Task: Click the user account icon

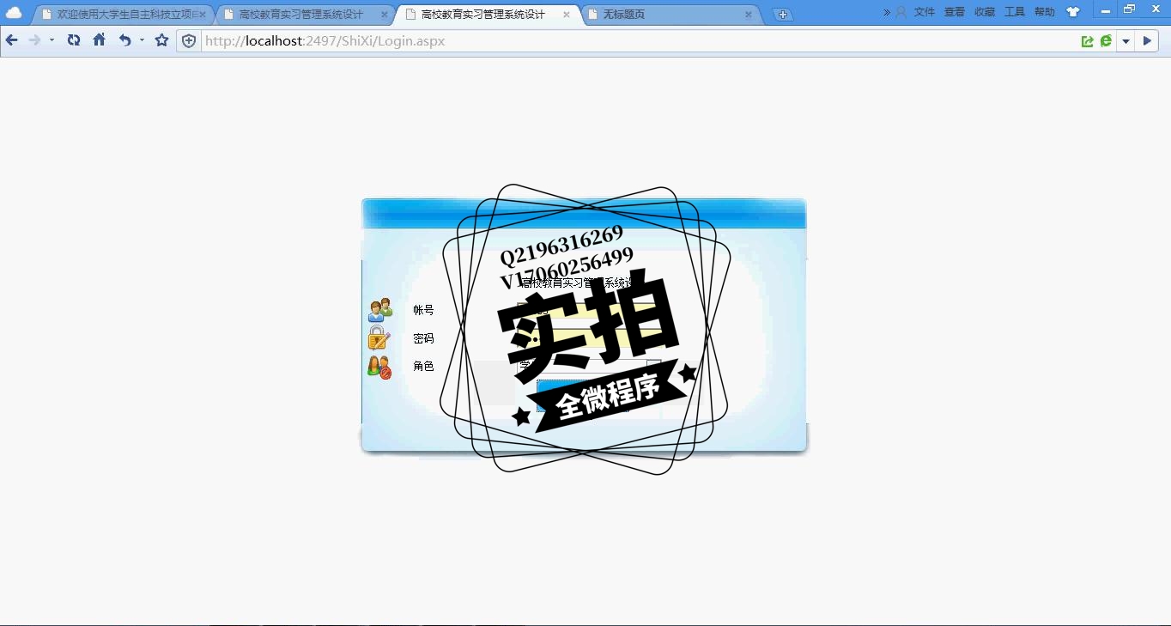Action: pyautogui.click(x=901, y=12)
